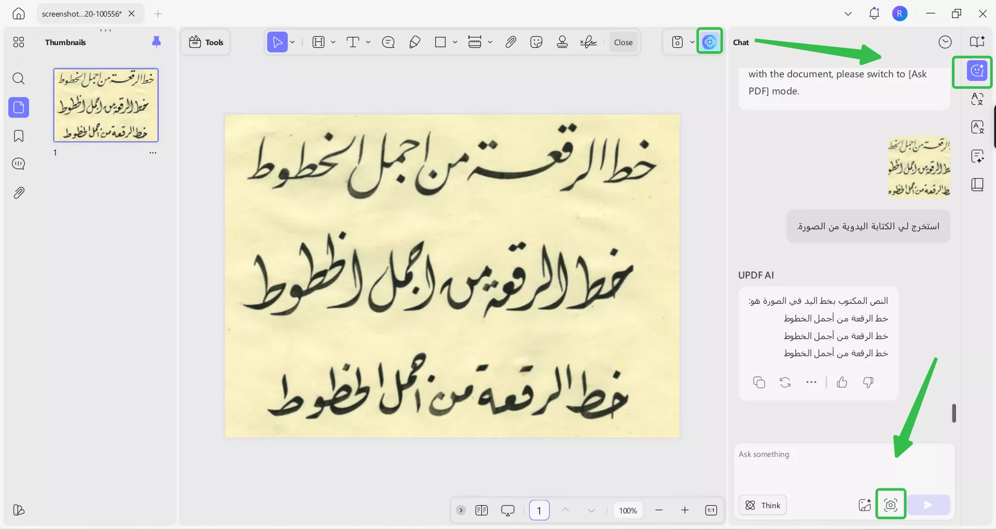Like the AI response with thumbs up
The image size is (996, 530).
click(842, 383)
